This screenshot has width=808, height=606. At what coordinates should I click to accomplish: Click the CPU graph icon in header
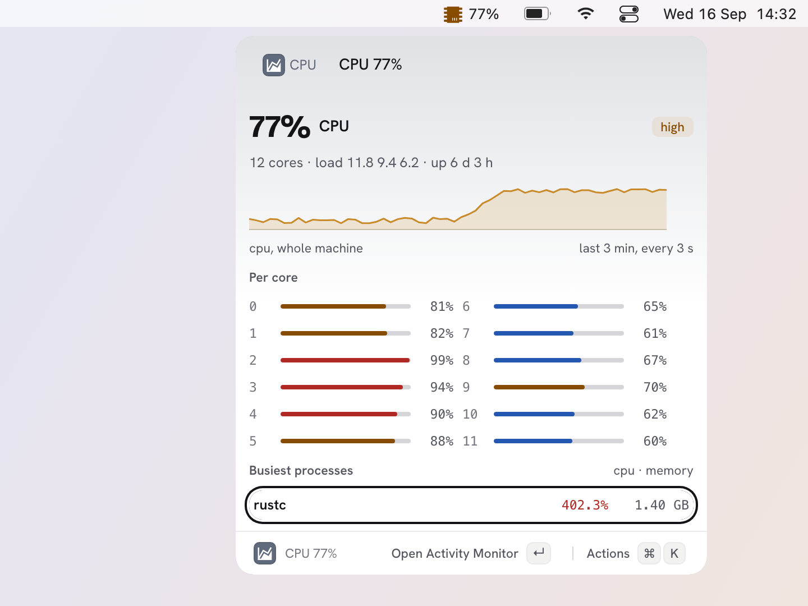274,65
